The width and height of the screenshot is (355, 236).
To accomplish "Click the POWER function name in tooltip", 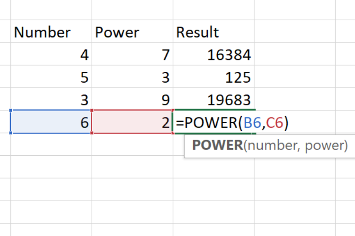I will pos(218,145).
